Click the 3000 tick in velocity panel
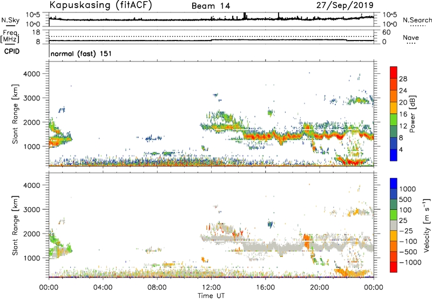 tap(32, 209)
